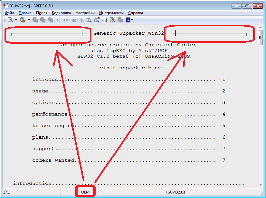
Task: Open the dropdown arrow beside new document
Action: pos(16,20)
